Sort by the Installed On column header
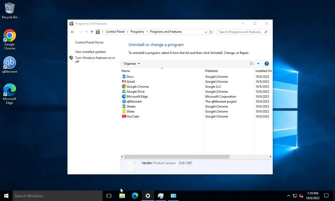The height and width of the screenshot is (201, 335). 263,71
